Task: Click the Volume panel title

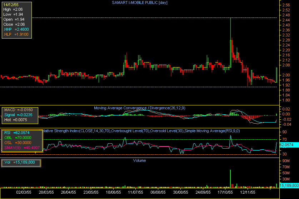Action: 140,161
